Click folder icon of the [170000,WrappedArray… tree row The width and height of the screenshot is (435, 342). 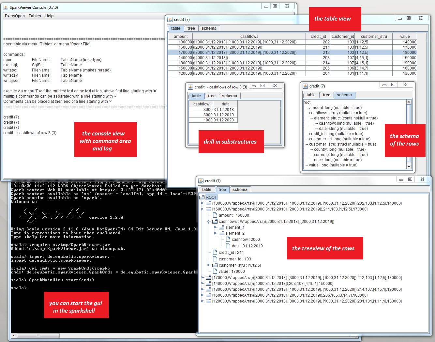[208, 278]
